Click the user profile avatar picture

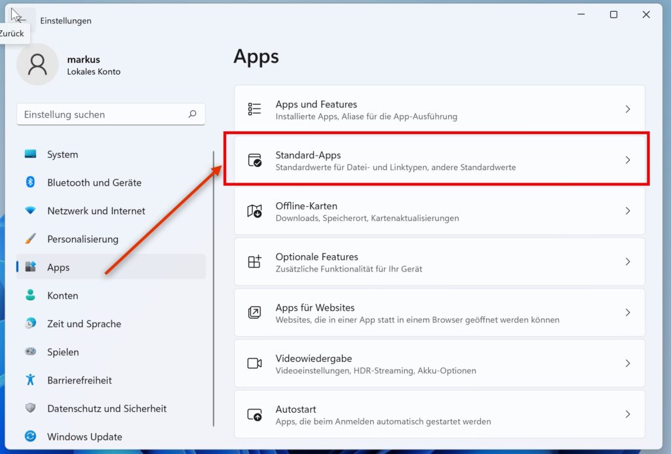pos(37,64)
